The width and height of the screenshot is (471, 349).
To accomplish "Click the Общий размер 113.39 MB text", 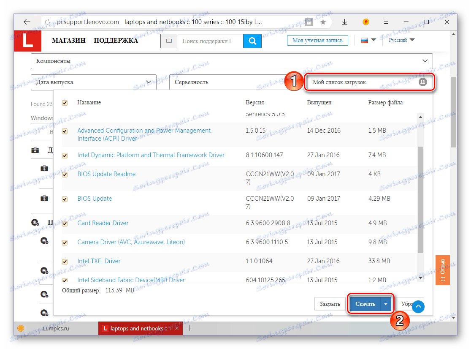I will [x=98, y=290].
